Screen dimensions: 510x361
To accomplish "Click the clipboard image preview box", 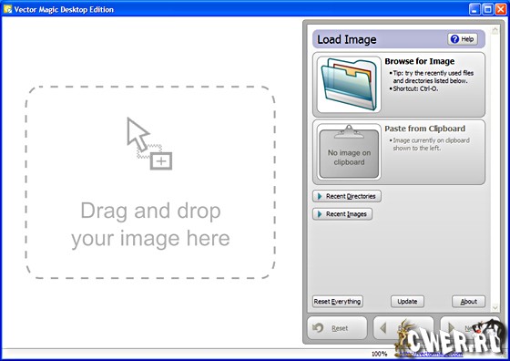I will click(x=349, y=152).
